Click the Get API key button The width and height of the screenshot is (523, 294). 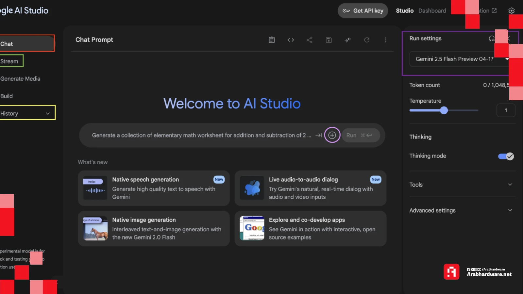point(363,11)
